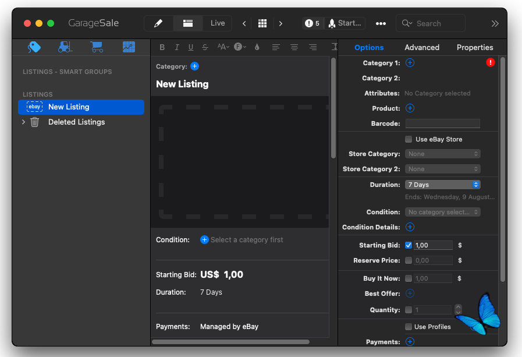
Task: Enable the Use eBay Store checkbox
Action: (409, 139)
